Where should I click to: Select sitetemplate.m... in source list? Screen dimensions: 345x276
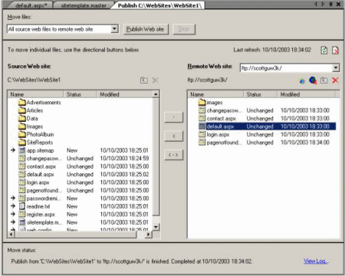tap(41, 222)
